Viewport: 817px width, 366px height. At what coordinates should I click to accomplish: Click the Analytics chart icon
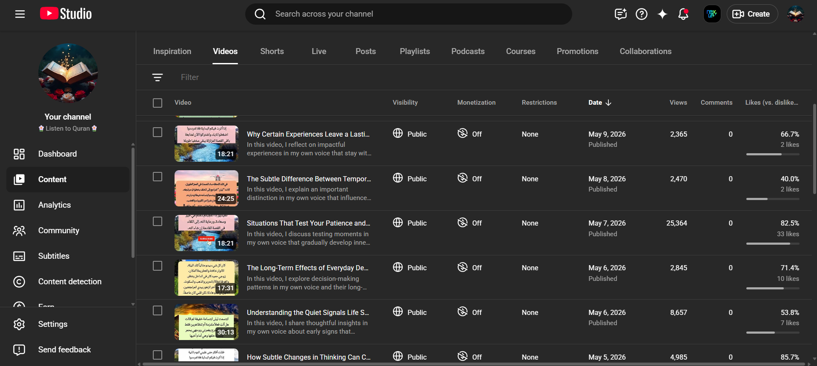pos(19,205)
